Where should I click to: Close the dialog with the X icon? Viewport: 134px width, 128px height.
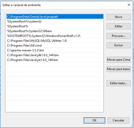(x=129, y=5)
